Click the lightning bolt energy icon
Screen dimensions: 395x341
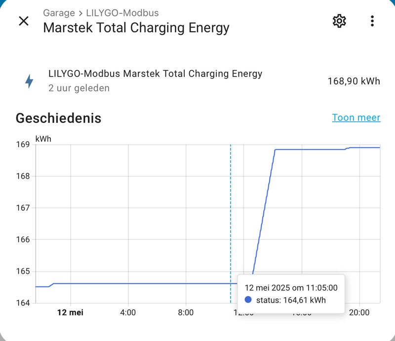pos(29,81)
